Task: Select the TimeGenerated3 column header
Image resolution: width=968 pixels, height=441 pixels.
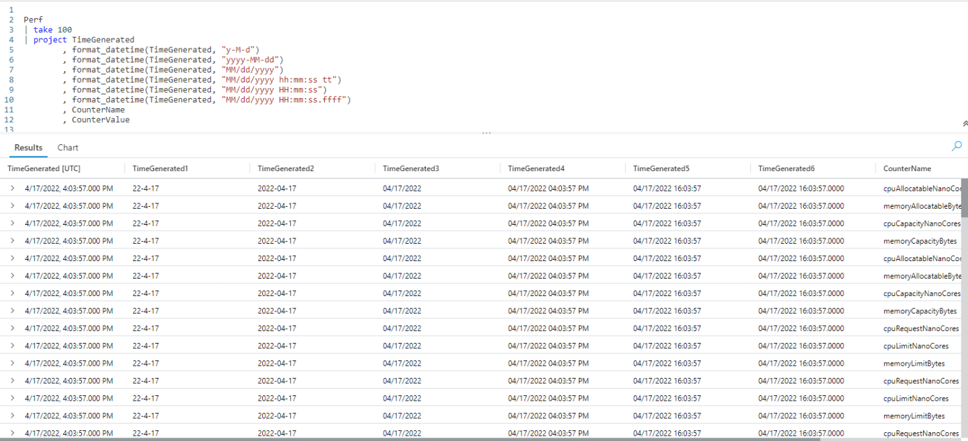Action: click(411, 168)
